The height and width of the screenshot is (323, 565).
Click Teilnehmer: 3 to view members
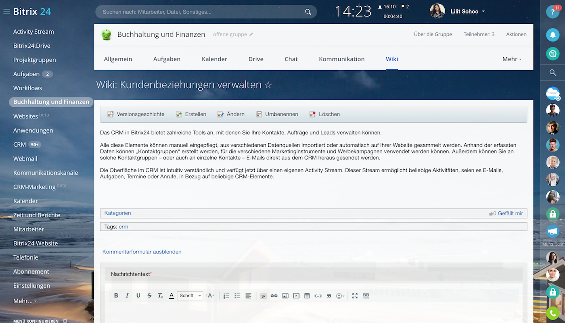click(x=479, y=34)
